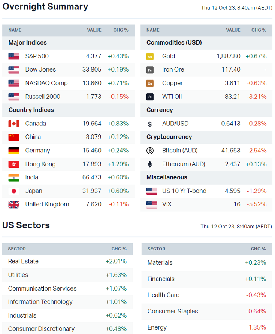Click the Hong Kong flag icon
275x334 pixels.
point(14,164)
